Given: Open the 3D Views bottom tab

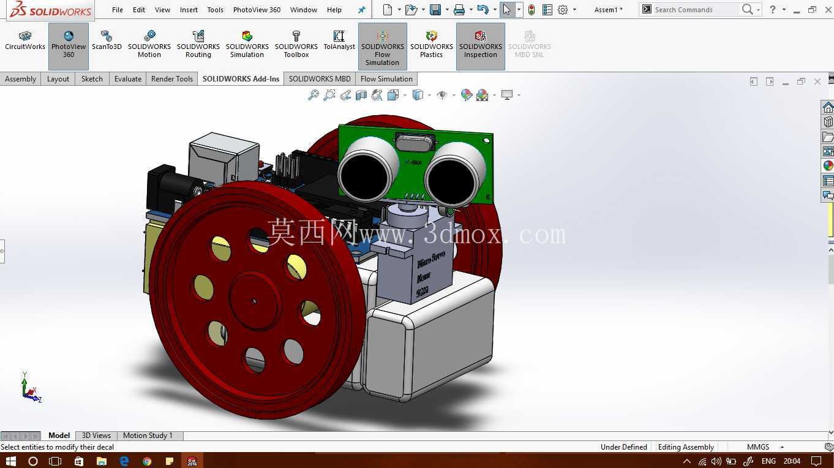Looking at the screenshot, I should tap(96, 436).
